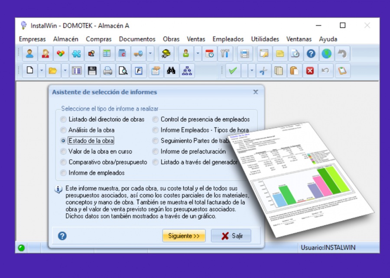The image size is (390, 278).
Task: Click the scissors cut icon
Action: (x=263, y=71)
